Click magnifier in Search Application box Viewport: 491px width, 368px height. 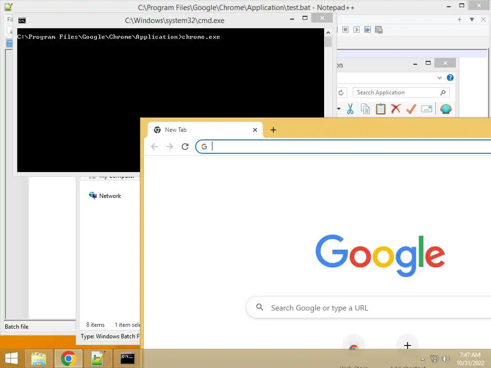coord(443,92)
